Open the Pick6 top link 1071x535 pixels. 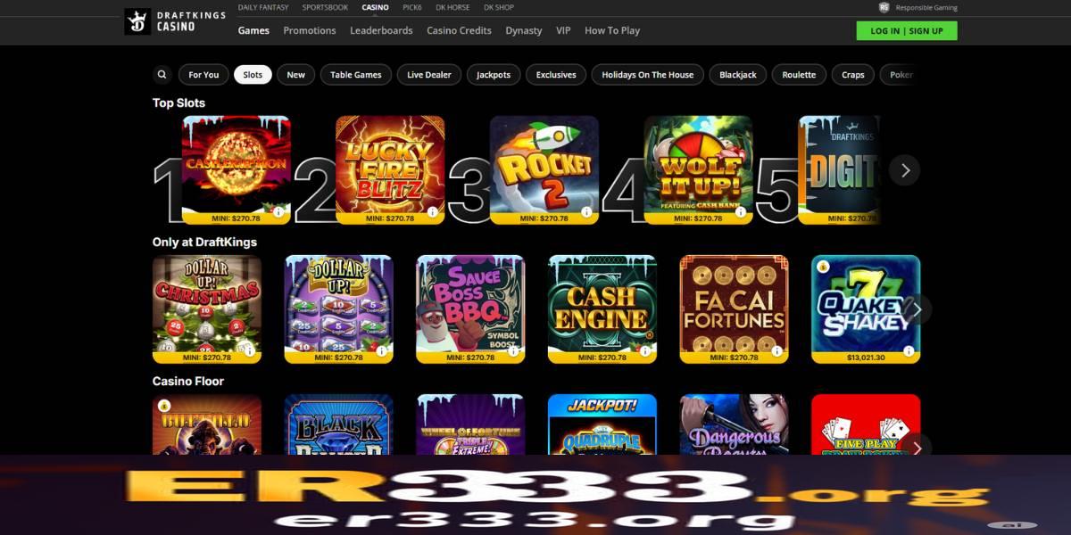pyautogui.click(x=412, y=7)
